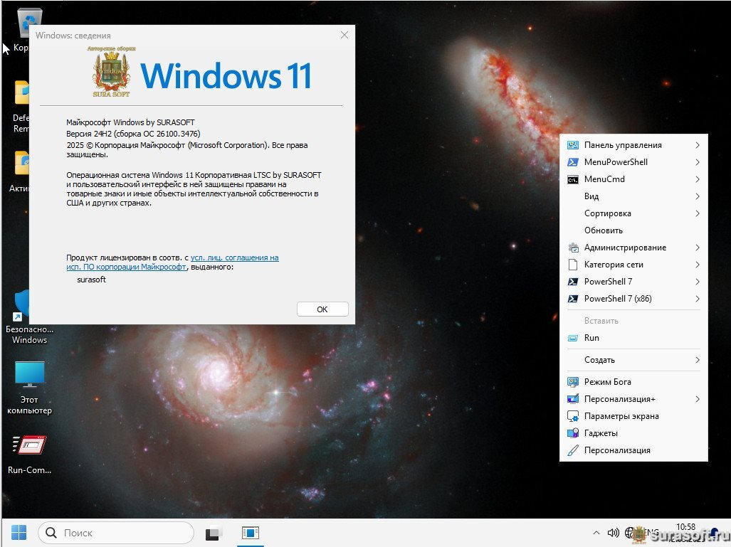Open Task View on the taskbar
Image resolution: width=731 pixels, height=547 pixels.
[x=214, y=533]
